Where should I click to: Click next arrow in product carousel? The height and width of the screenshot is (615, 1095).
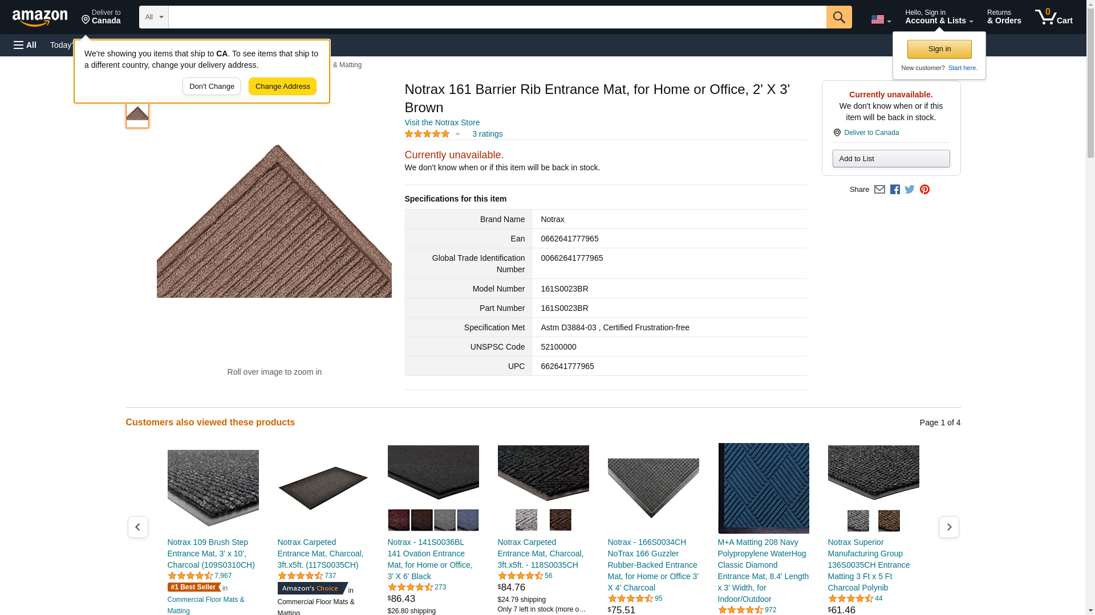click(948, 527)
